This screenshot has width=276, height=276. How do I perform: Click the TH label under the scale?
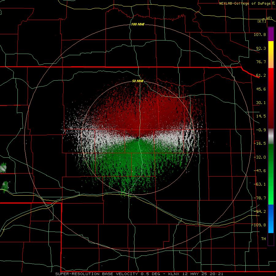263,239
